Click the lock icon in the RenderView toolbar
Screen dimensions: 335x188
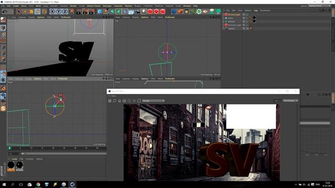119,101
